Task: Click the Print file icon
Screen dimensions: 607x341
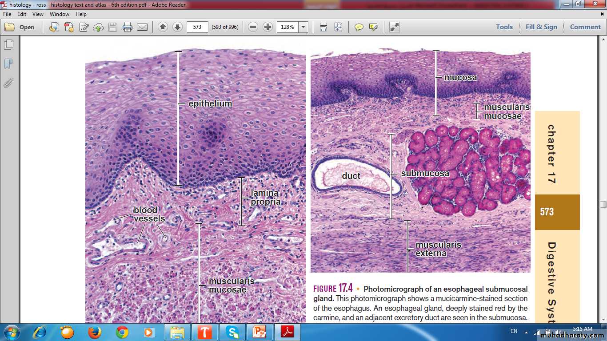Action: 128,27
